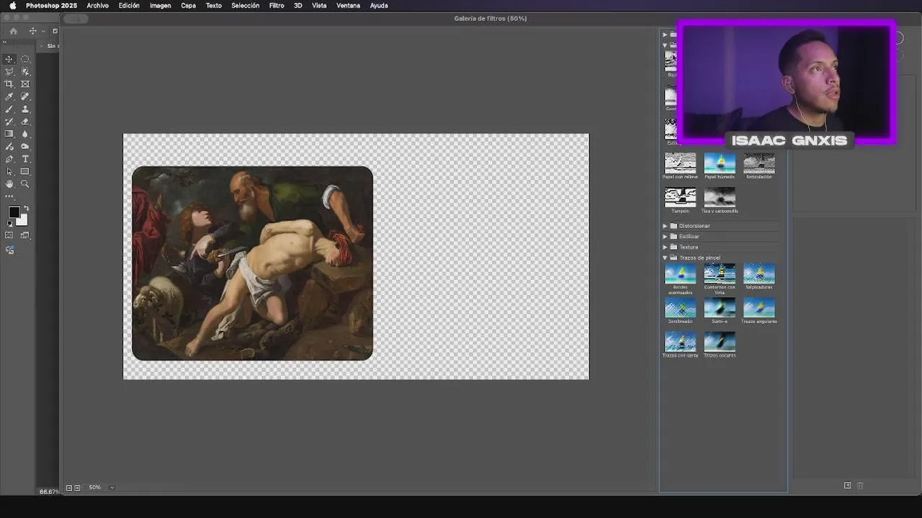Click the background color swatch
This screenshot has height=518, width=922.
coord(23,221)
